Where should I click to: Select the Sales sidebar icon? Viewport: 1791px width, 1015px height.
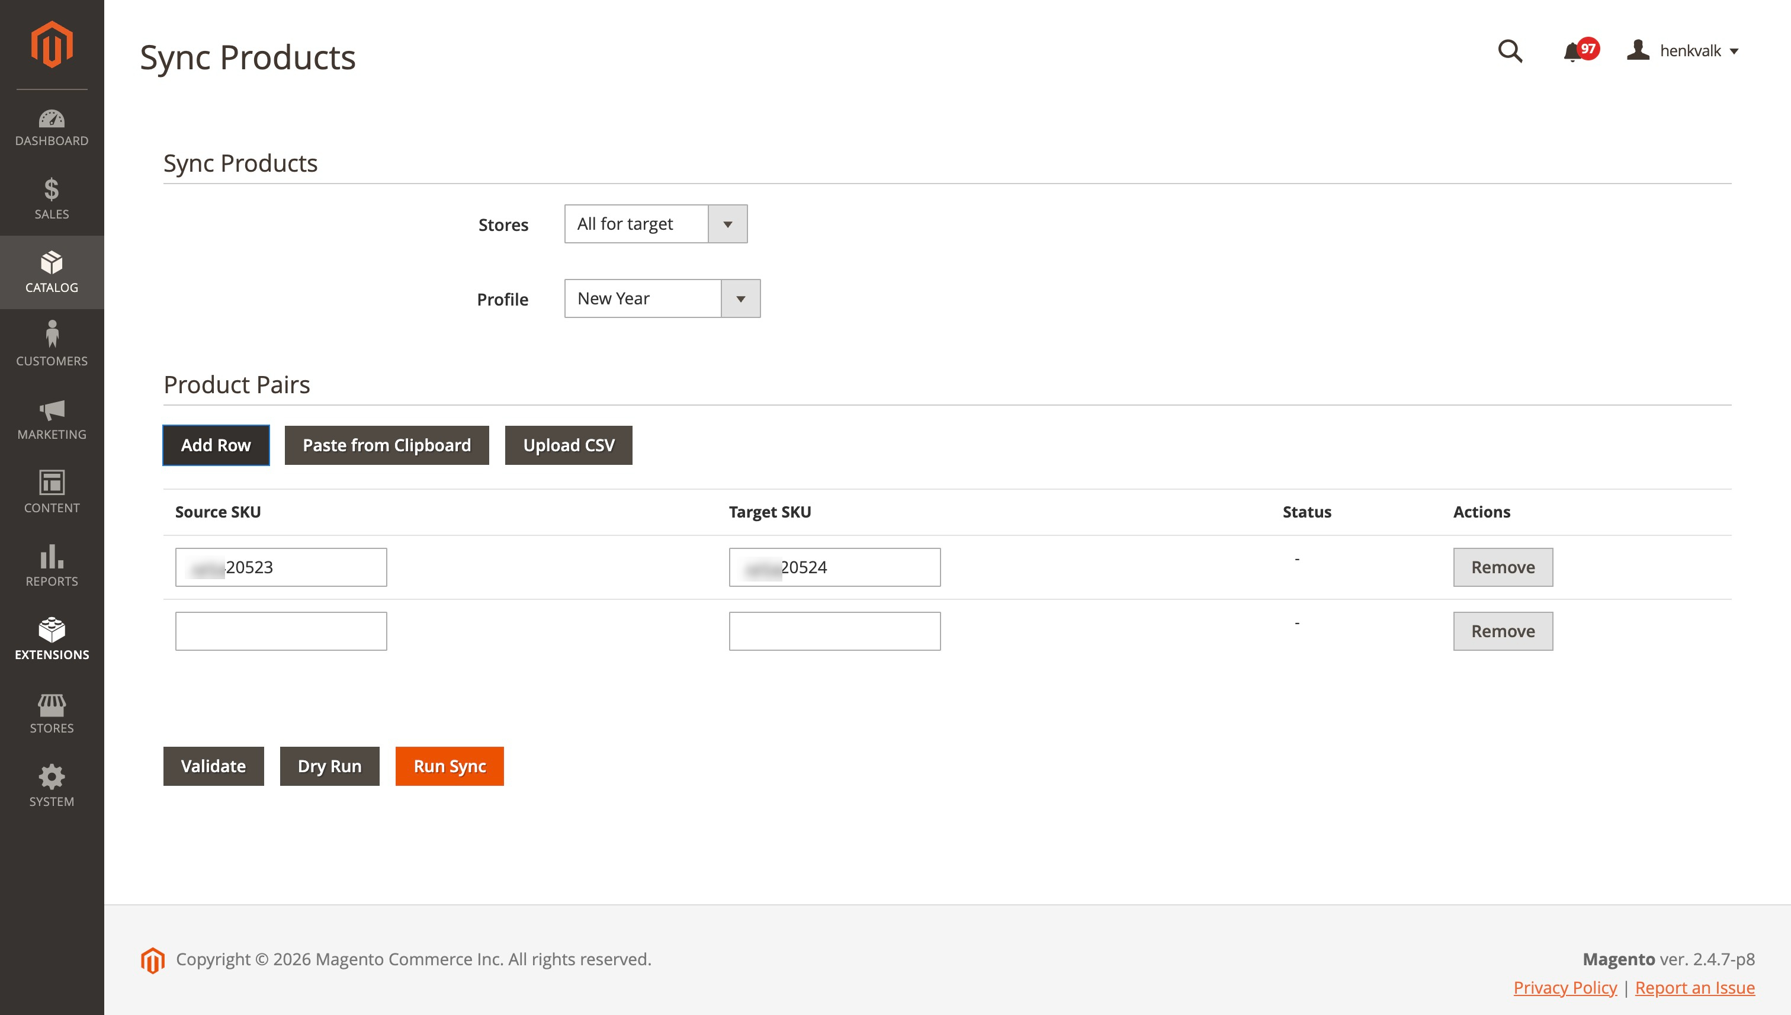(x=51, y=200)
